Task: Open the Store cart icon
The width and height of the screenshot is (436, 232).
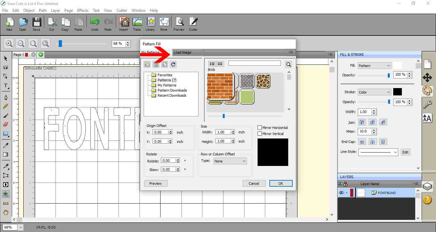Action: click(164, 24)
